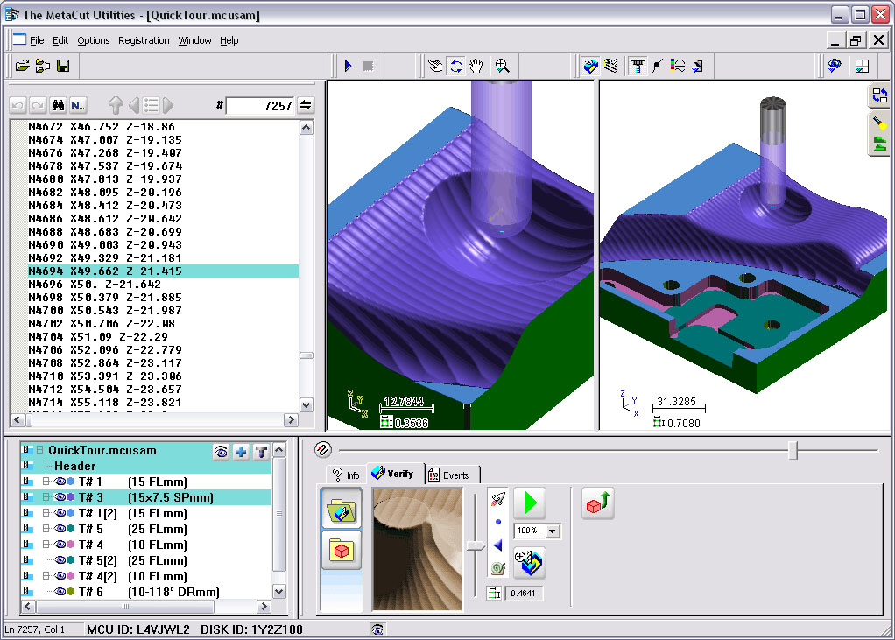Viewport: 895px width, 640px height.
Task: Click the line number input field showing 7257
Action: (260, 106)
